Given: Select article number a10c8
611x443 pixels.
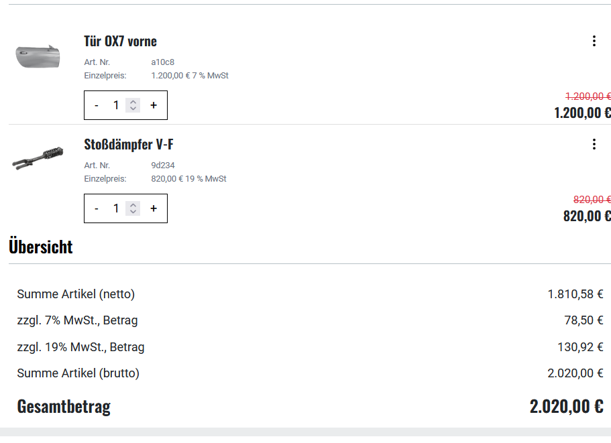Looking at the screenshot, I should 162,62.
